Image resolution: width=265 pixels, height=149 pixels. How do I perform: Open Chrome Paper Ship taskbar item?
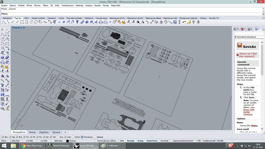point(32,146)
